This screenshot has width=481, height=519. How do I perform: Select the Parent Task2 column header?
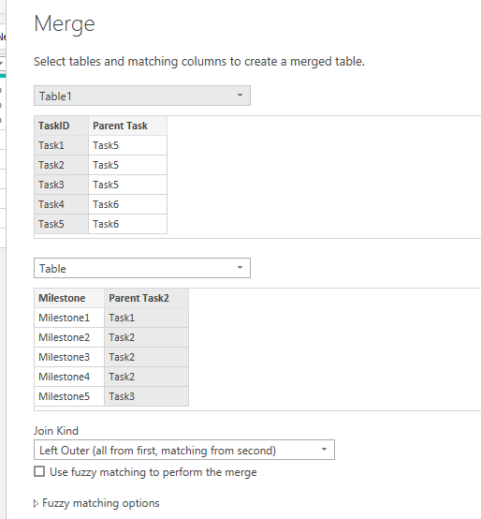(x=146, y=298)
